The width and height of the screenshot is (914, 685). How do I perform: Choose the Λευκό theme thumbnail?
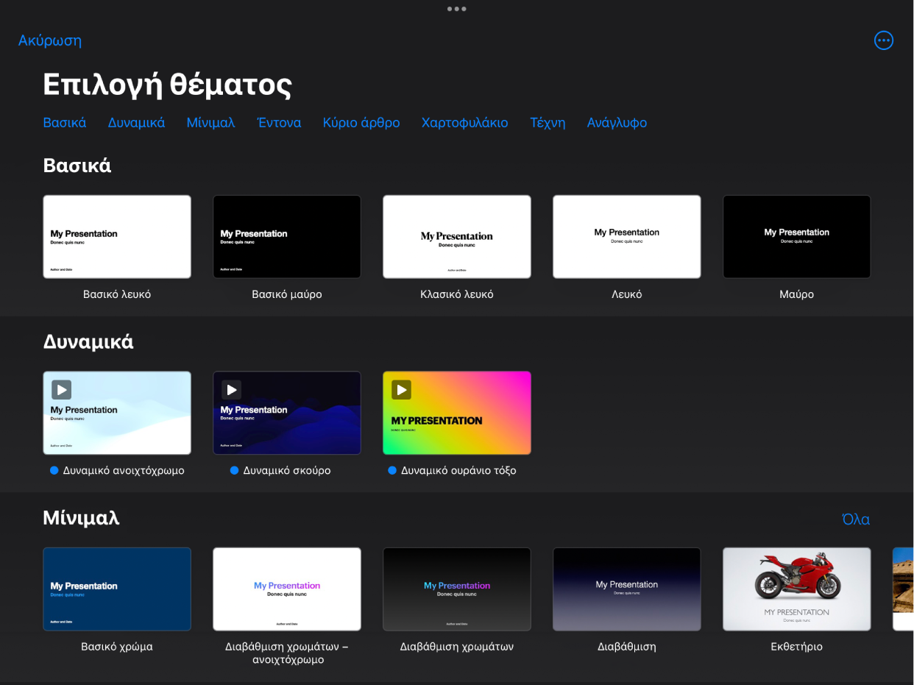tap(627, 237)
